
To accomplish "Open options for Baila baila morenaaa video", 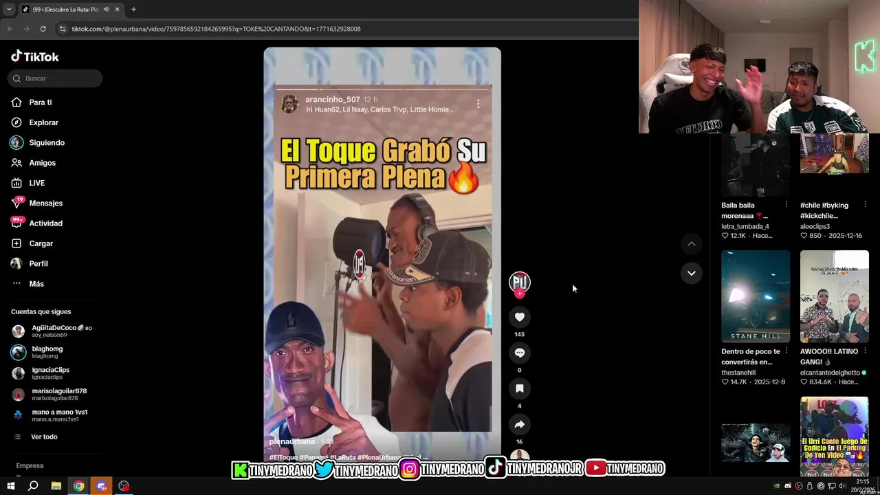I will 786,205.
